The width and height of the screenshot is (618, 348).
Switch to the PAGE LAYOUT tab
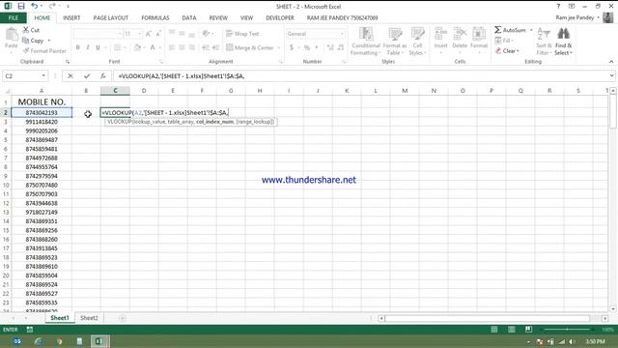(111, 17)
